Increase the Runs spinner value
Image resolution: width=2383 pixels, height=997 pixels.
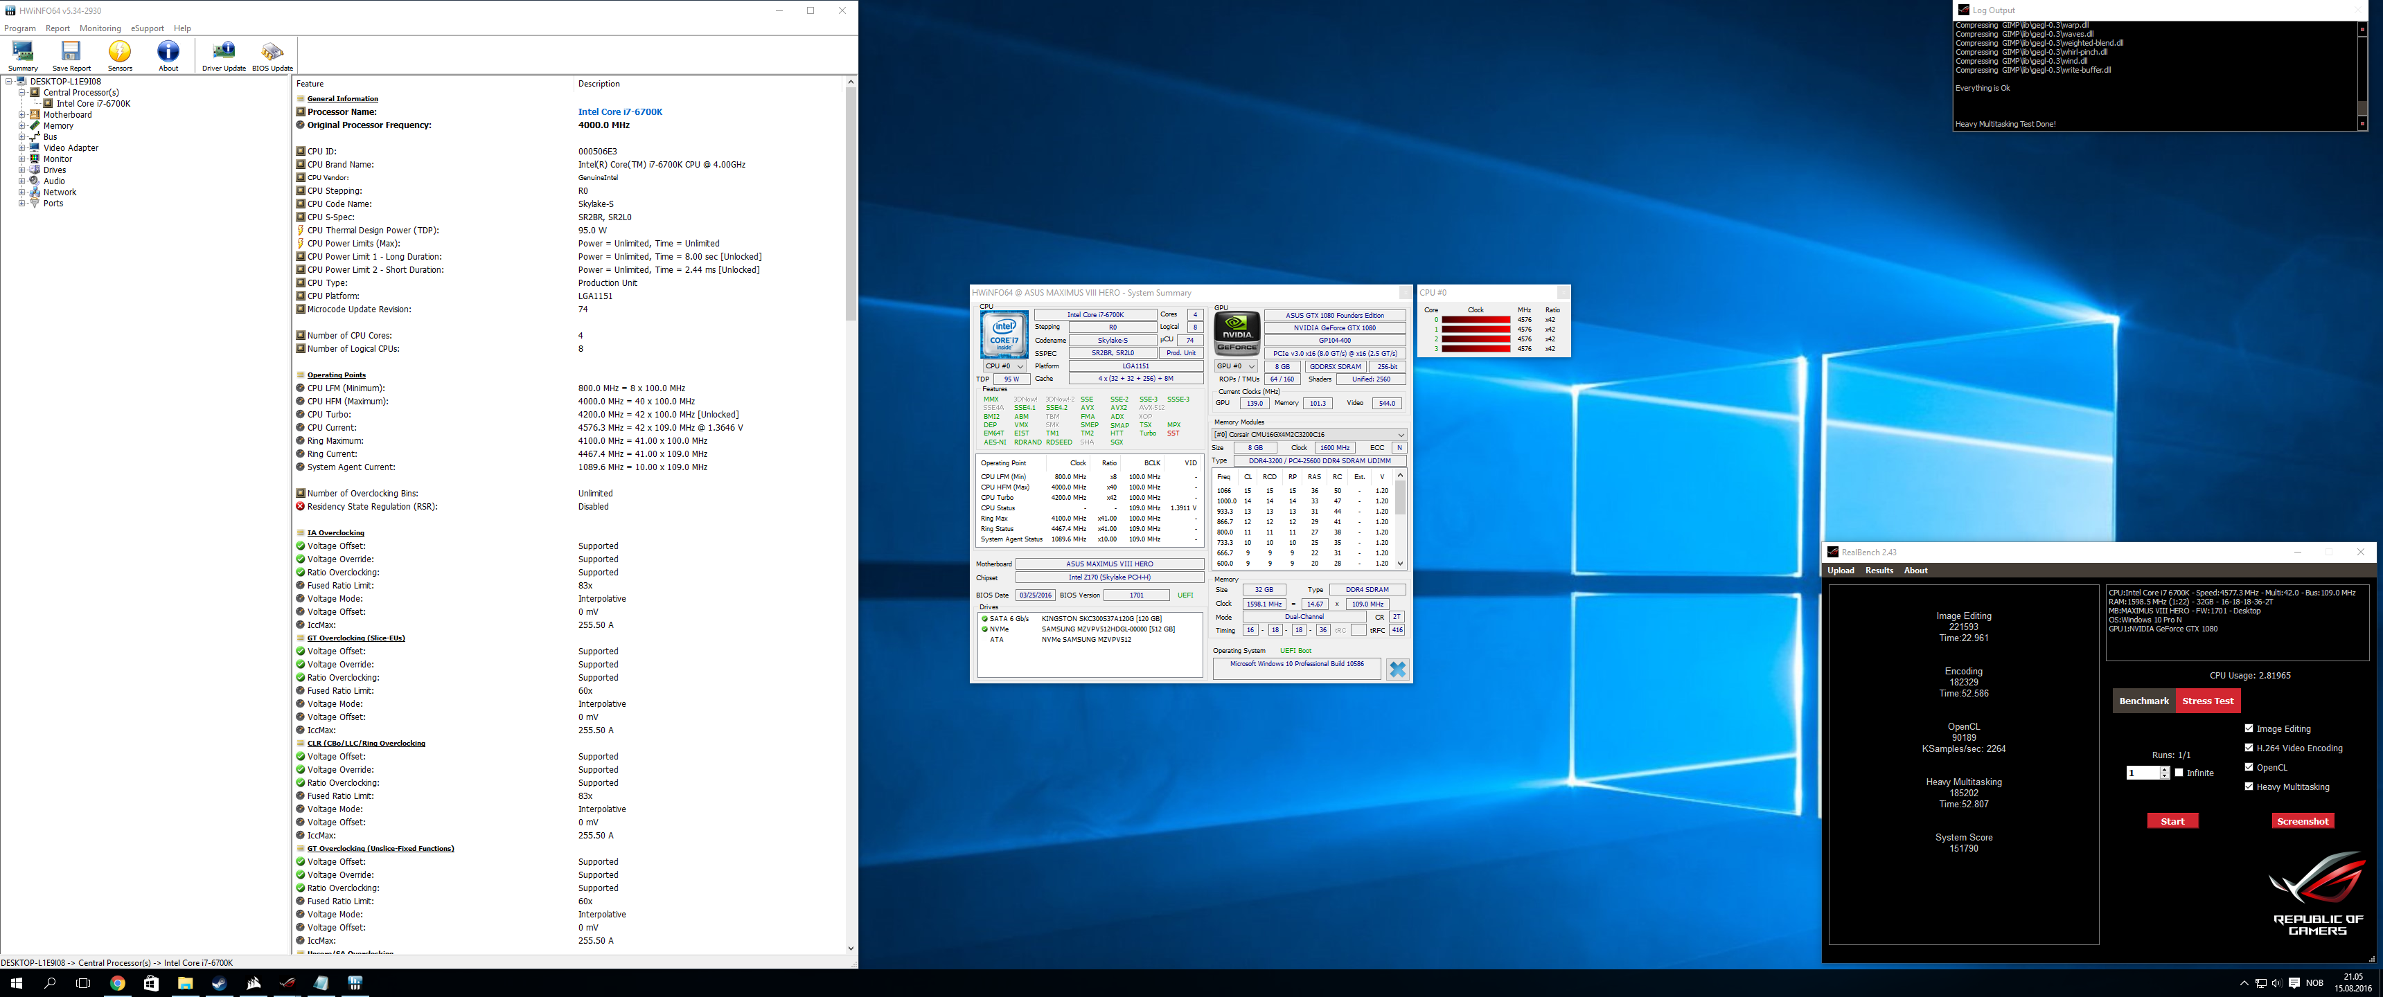(x=2164, y=769)
